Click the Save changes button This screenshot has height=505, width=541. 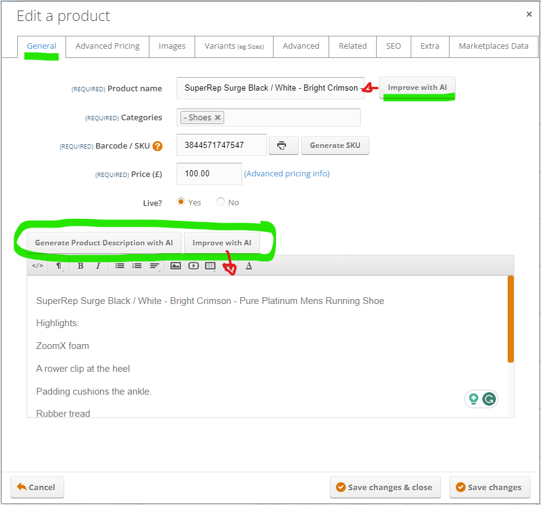coord(490,487)
